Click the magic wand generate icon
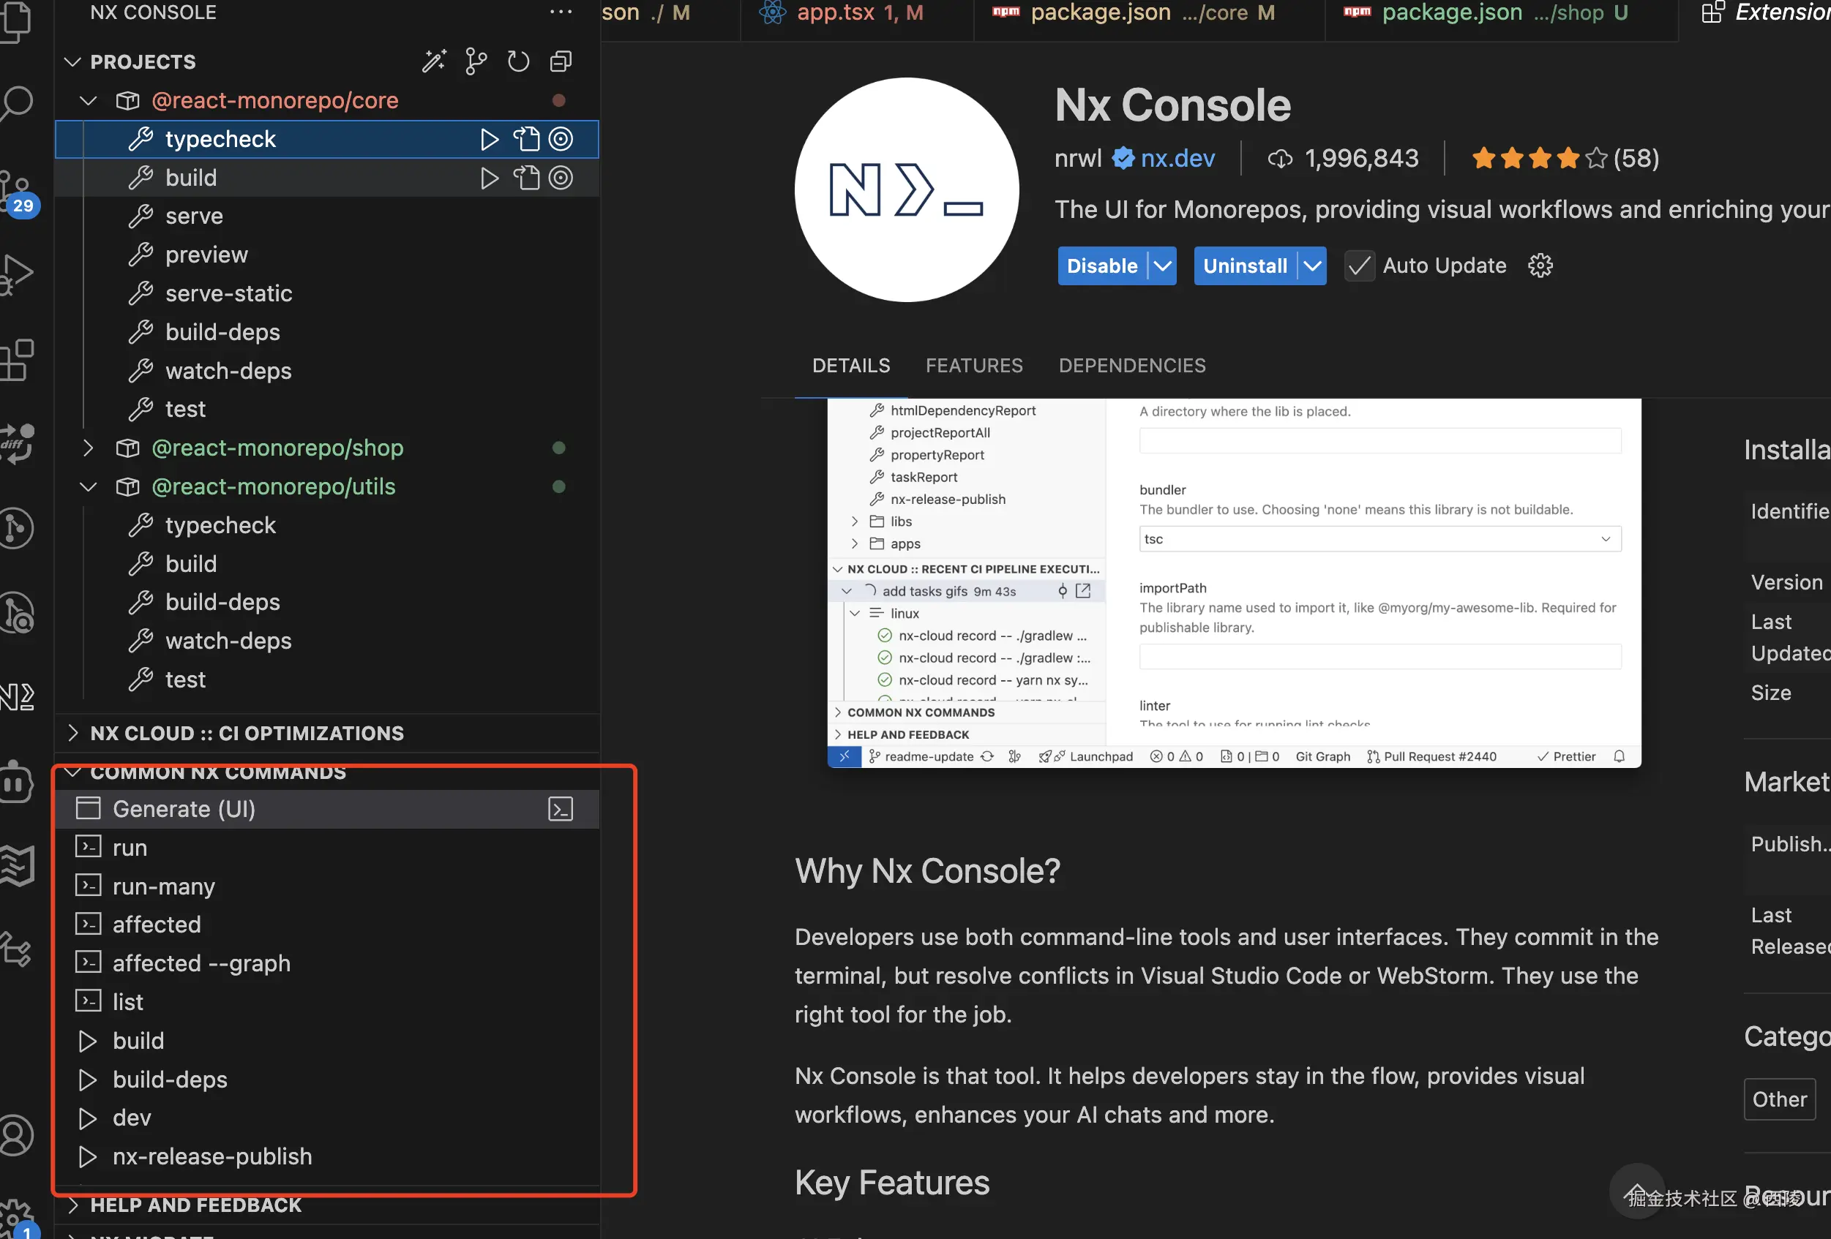Image resolution: width=1831 pixels, height=1239 pixels. click(433, 61)
